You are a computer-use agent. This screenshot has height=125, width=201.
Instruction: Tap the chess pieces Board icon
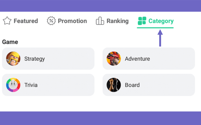(114, 85)
